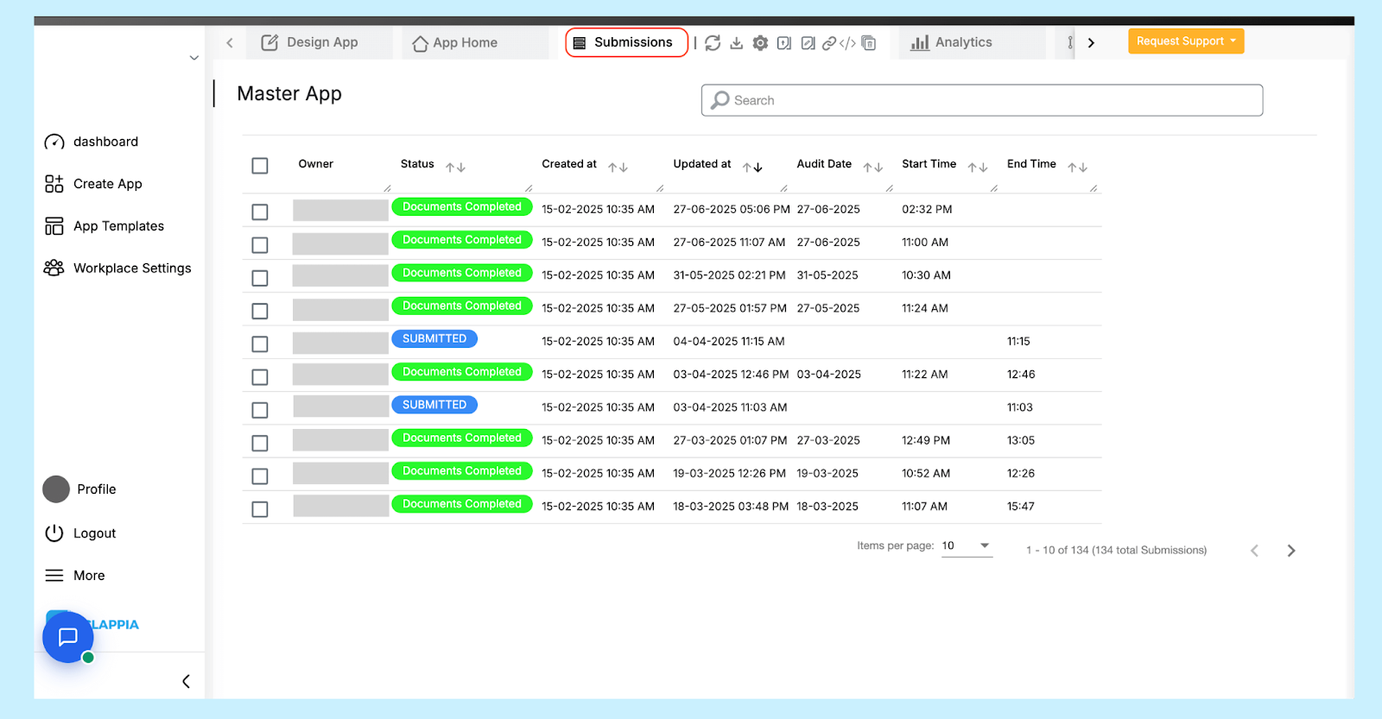
Task: Click the Search submissions field
Action: (x=982, y=100)
